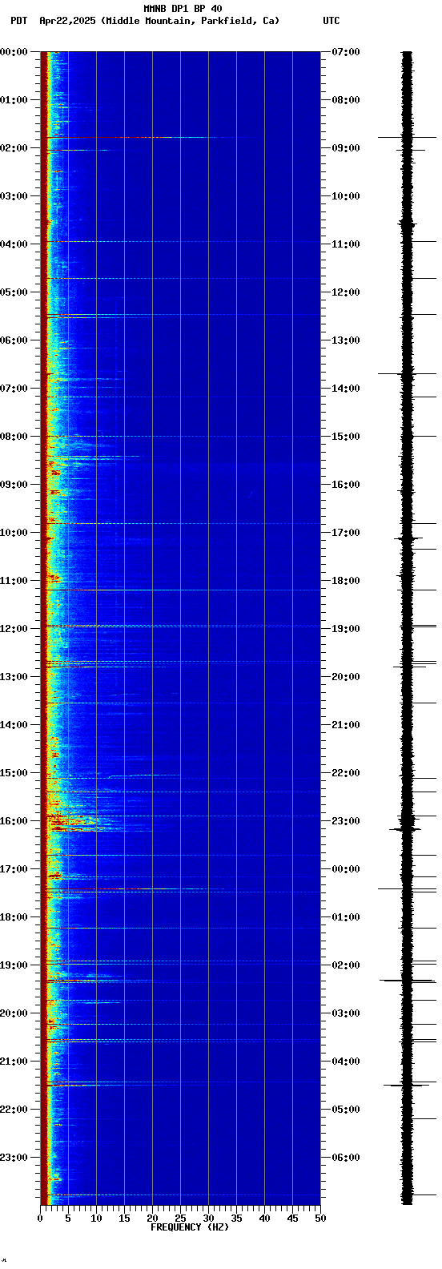Click the frequency axis tick label "45"
Image resolution: width=442 pixels, height=1269 pixels.
292,1219
